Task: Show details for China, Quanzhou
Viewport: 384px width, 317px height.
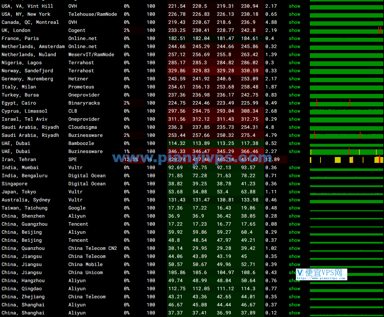Action: pos(294,248)
